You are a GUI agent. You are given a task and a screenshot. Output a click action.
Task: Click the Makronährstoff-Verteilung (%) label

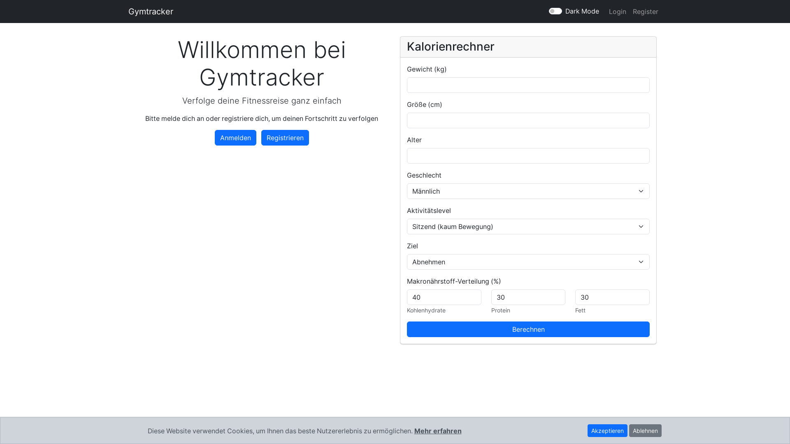pos(454,281)
